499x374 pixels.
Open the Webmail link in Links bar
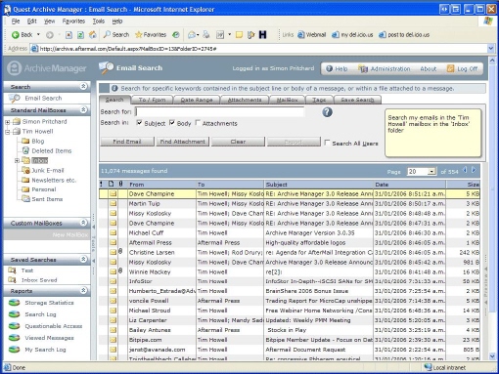[x=311, y=35]
